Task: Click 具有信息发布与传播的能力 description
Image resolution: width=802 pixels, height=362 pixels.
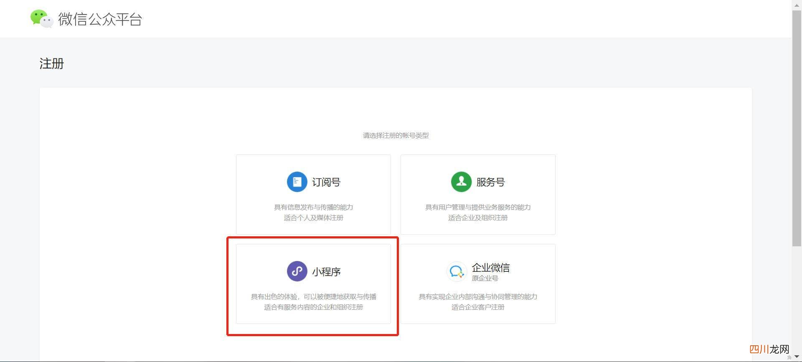Action: tap(314, 207)
